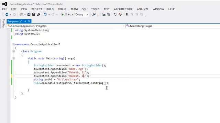This screenshot has height=123, width=220.
Task: Toggle a bookmark on the current line
Action: (x=127, y=14)
